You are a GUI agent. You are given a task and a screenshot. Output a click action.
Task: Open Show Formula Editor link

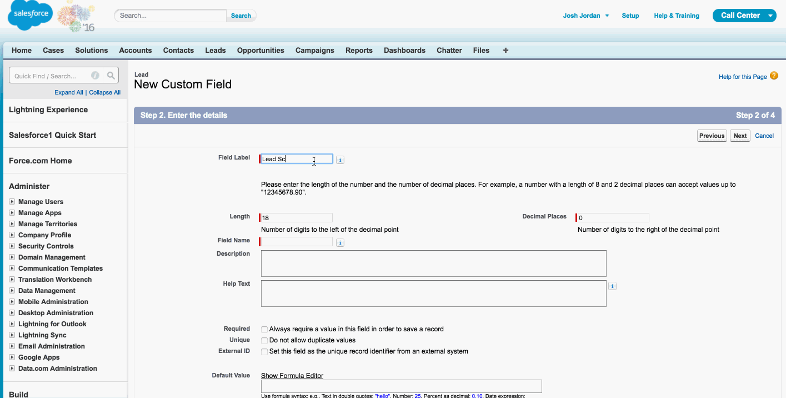(292, 376)
